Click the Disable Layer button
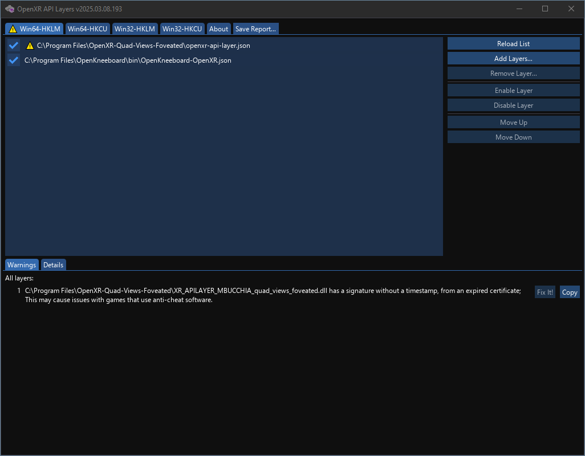 (513, 105)
